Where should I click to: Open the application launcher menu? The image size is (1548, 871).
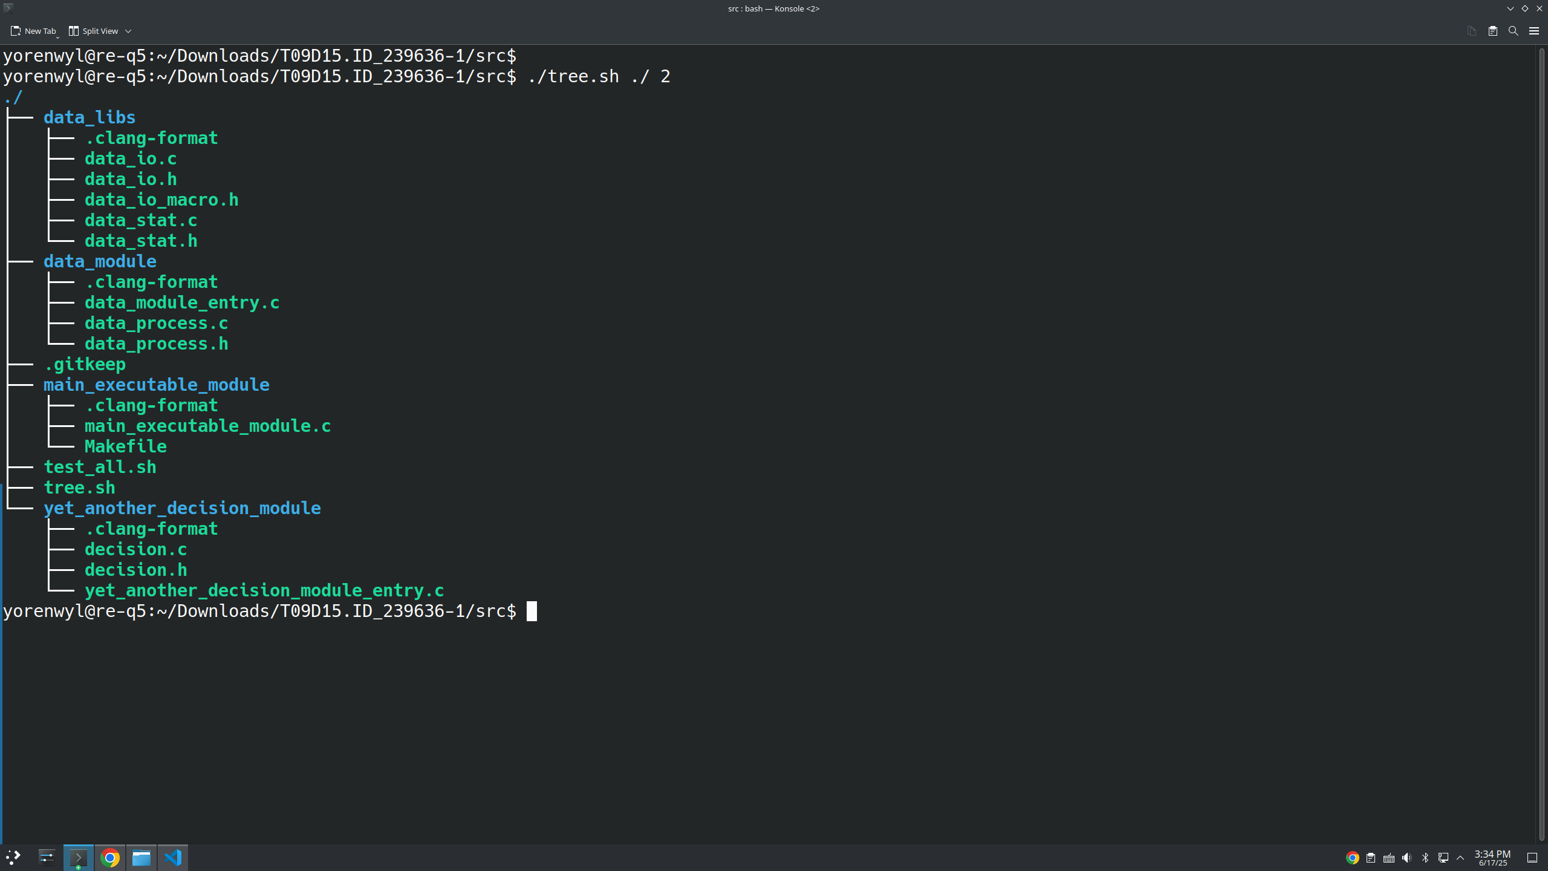coord(13,858)
